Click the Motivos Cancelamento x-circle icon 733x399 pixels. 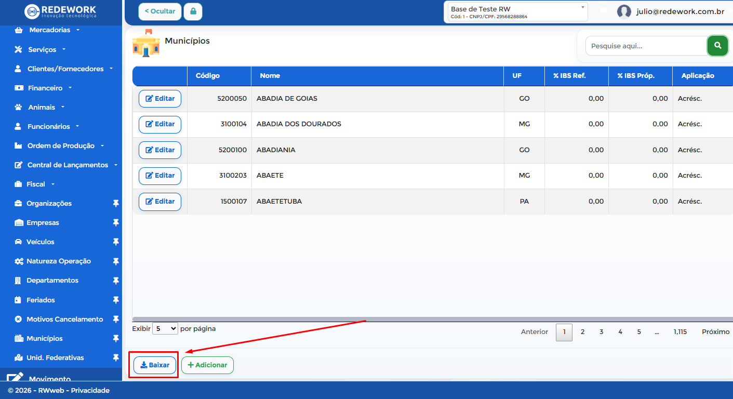18,319
